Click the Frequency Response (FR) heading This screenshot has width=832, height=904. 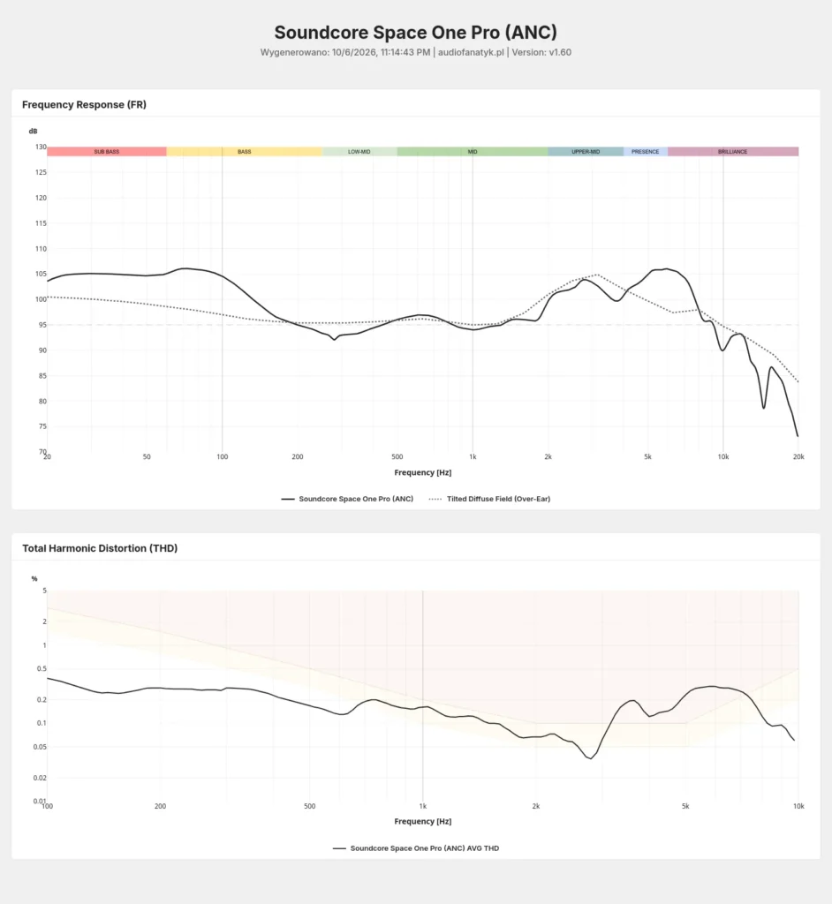coord(84,104)
